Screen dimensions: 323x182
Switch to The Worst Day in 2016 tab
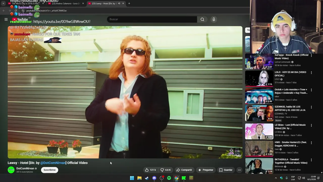pyautogui.click(x=26, y=4)
